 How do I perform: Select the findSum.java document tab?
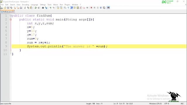pyautogui.click(x=7, y=12)
